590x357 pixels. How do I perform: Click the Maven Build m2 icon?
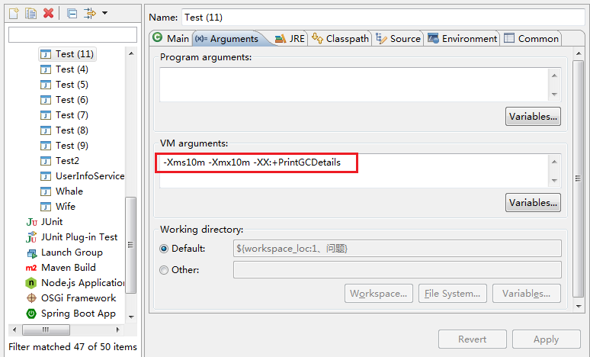pos(31,268)
